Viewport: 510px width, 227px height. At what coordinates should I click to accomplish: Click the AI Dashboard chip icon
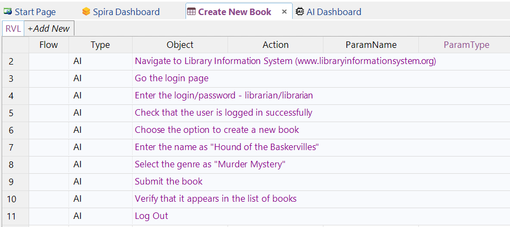coord(299,12)
